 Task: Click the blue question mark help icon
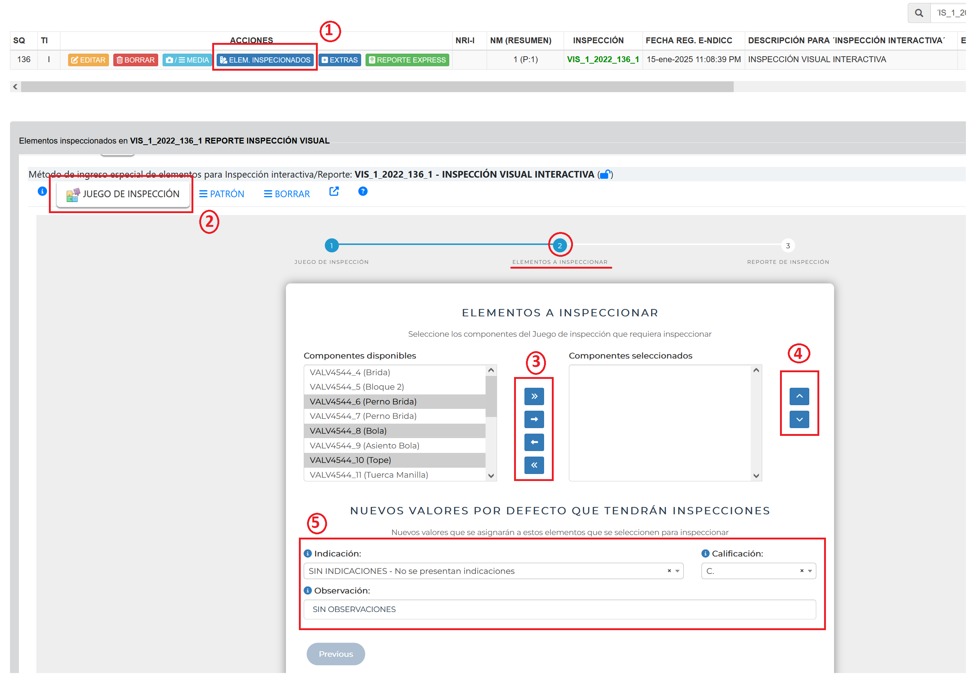pos(363,192)
